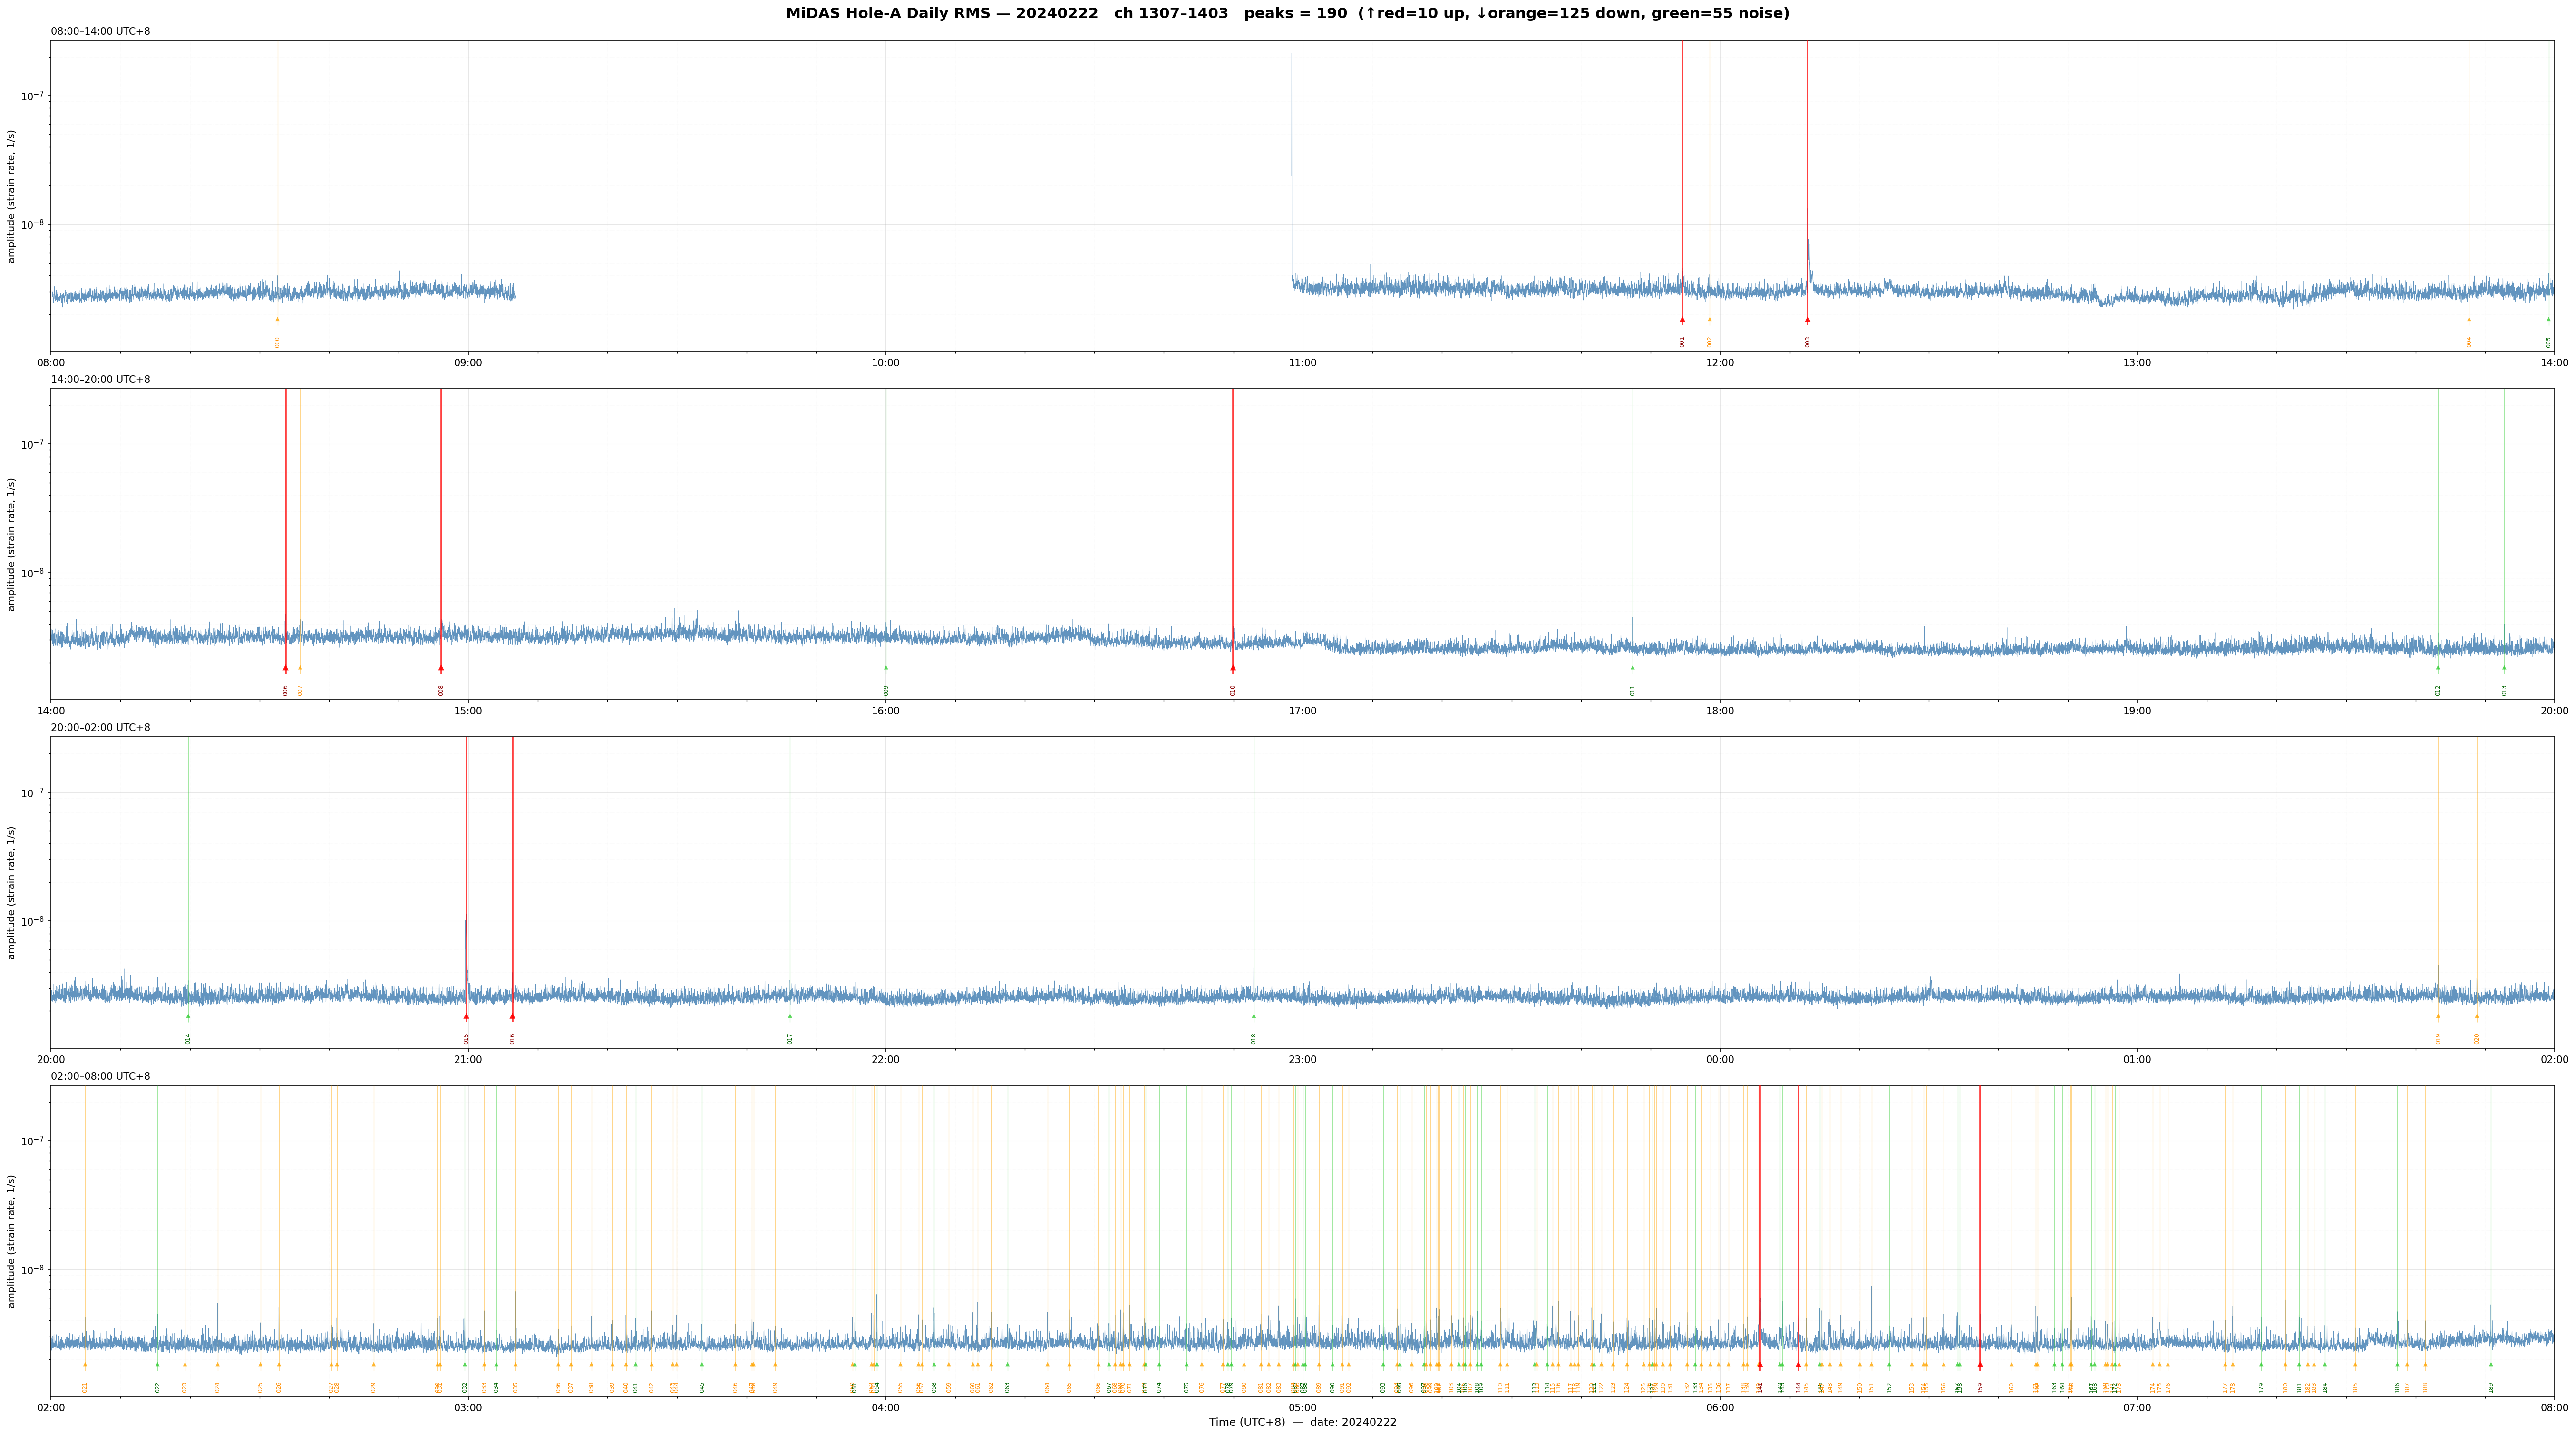Viewport: 2576px width, 1435px height.
Task: Click the amplitude axis label of the 08:00–14:00 panel
Action: tap(12, 196)
